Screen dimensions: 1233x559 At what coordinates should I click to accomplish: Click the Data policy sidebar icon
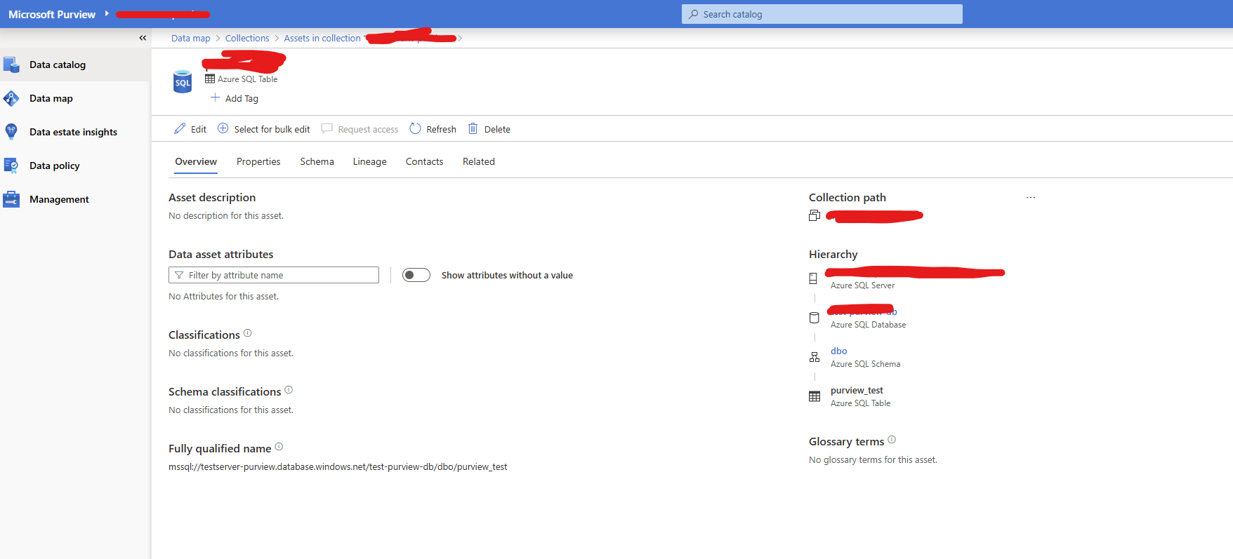pyautogui.click(x=11, y=166)
